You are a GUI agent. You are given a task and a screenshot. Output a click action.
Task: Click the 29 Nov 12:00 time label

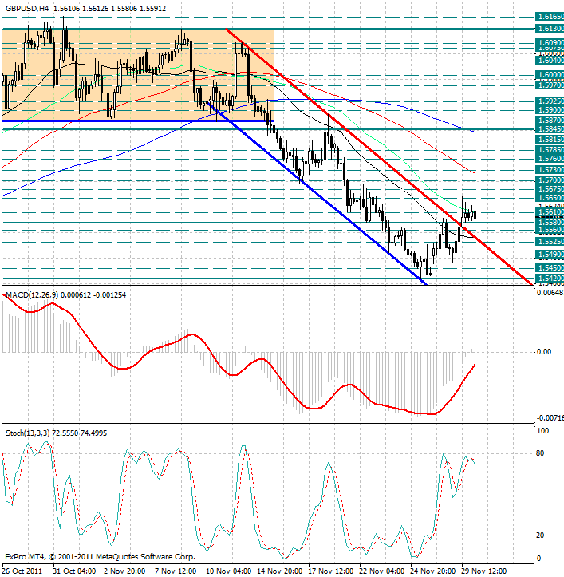coord(484,571)
